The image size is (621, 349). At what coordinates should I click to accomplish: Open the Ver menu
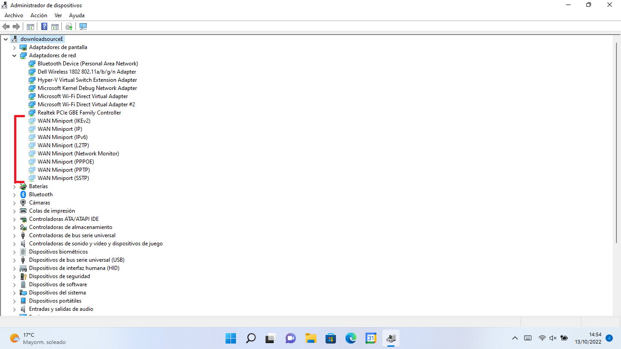tap(58, 15)
